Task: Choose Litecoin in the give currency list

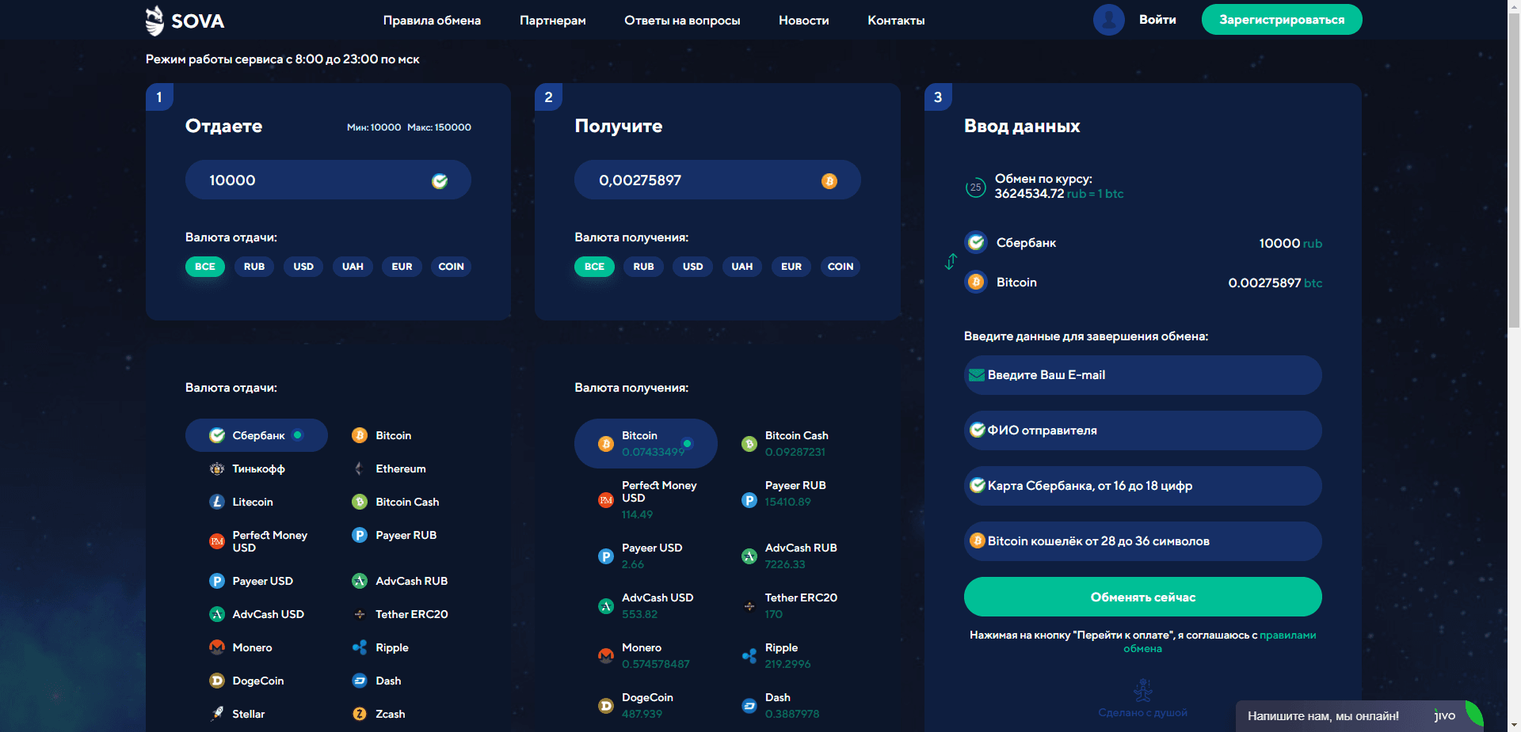Action: click(x=252, y=502)
